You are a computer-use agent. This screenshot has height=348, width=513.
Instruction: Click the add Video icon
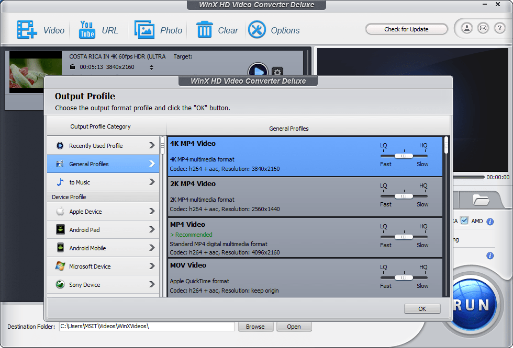tap(27, 30)
